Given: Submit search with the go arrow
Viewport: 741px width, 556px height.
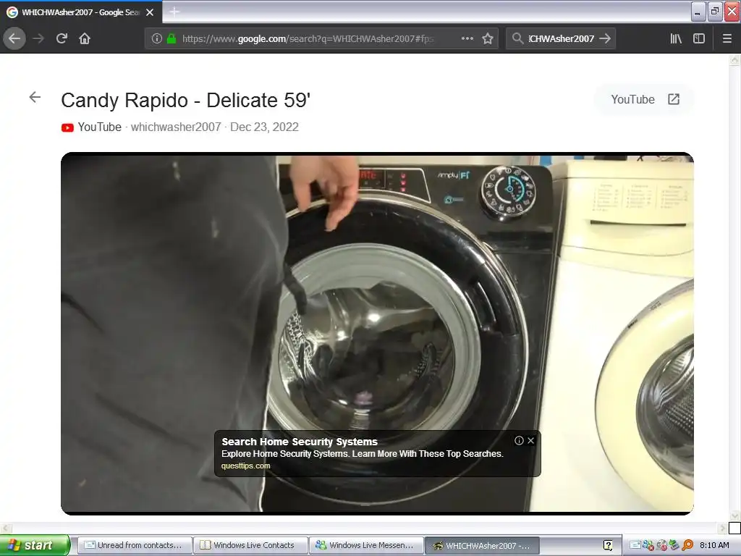Looking at the screenshot, I should (605, 39).
